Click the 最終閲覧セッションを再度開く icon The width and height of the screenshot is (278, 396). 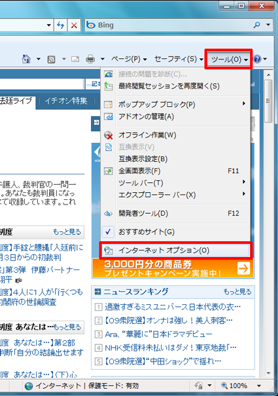[x=109, y=86]
